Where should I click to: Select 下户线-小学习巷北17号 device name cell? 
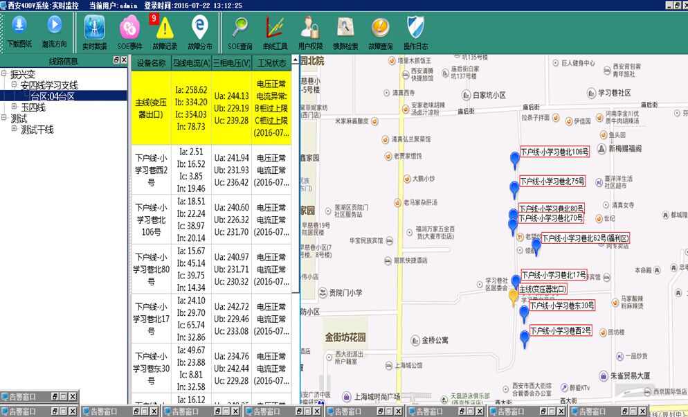tap(151, 319)
